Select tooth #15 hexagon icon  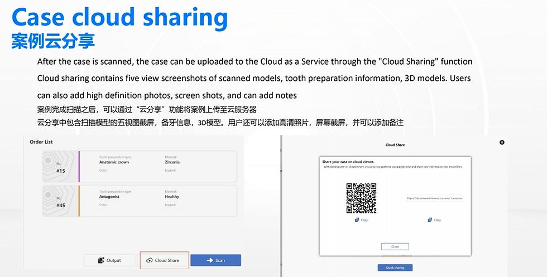pos(59,167)
